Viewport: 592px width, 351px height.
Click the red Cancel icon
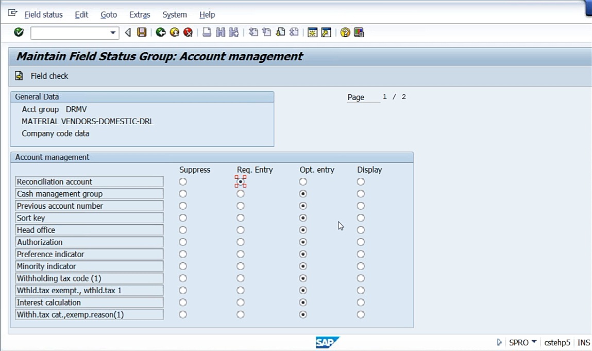coord(188,32)
